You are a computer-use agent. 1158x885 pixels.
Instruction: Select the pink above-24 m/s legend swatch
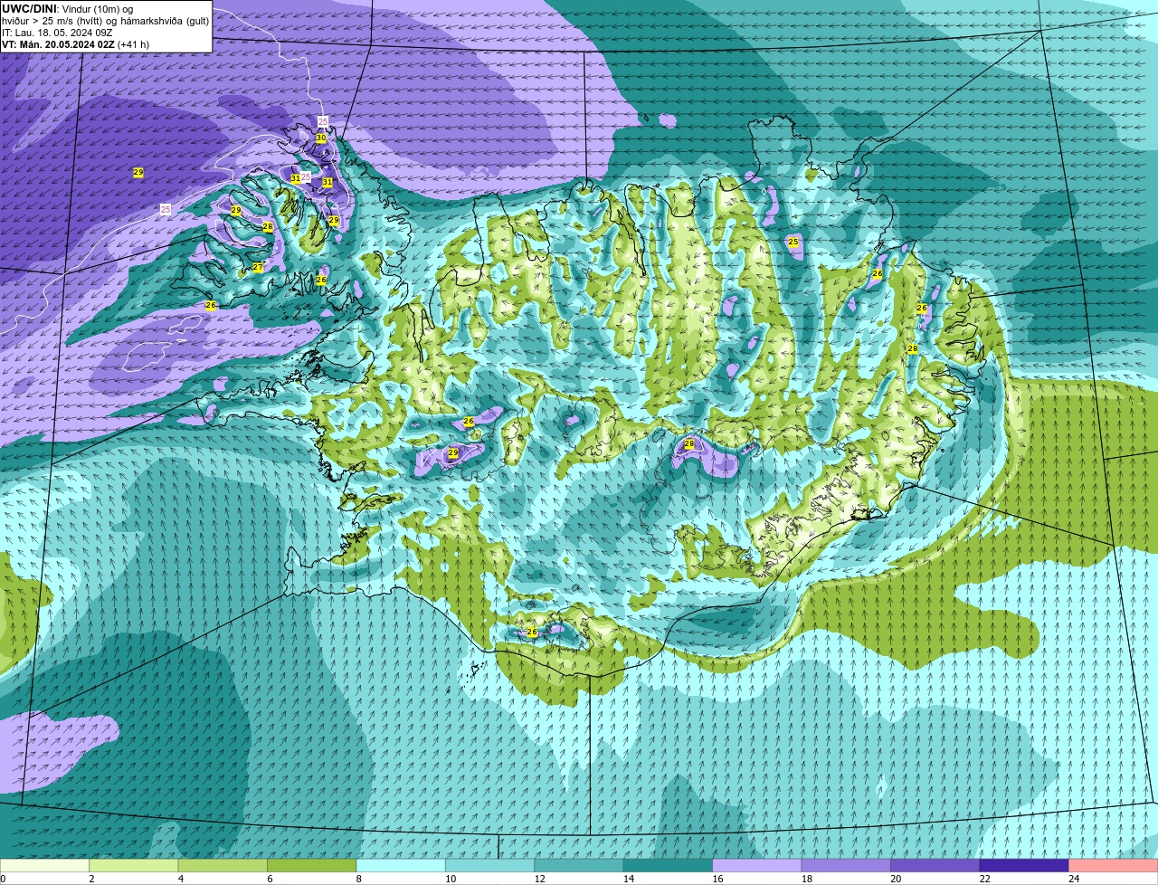pos(1114,865)
